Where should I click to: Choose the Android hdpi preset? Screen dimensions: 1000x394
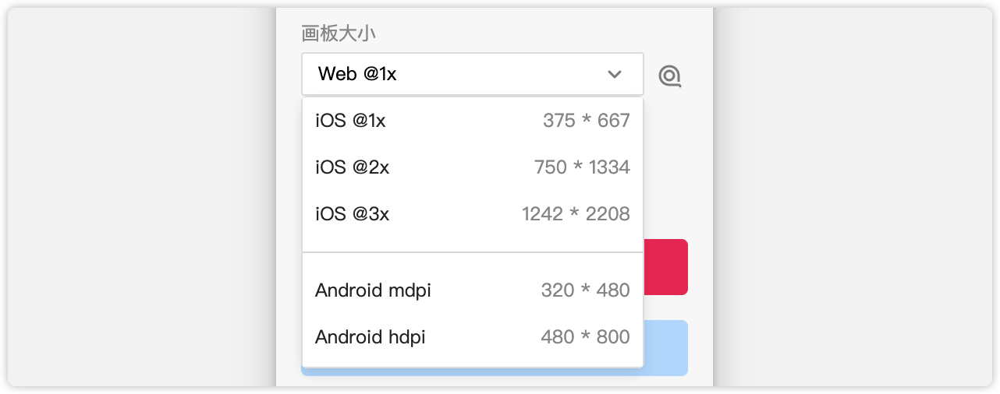(x=472, y=337)
